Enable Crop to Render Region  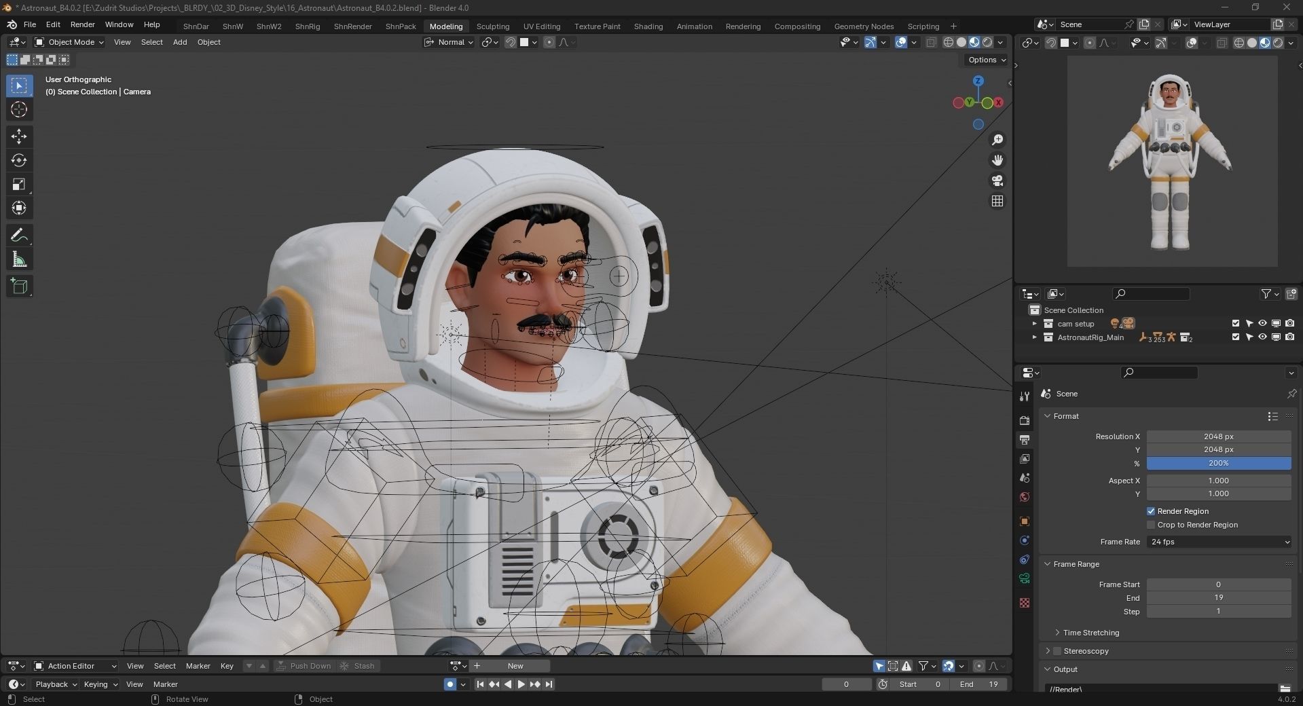pyautogui.click(x=1151, y=525)
